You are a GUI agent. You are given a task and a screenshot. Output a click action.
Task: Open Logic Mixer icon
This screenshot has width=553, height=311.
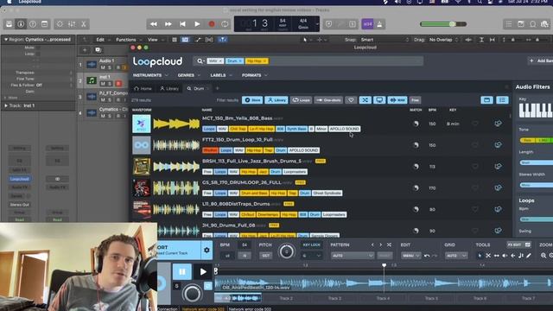[x=72, y=24]
